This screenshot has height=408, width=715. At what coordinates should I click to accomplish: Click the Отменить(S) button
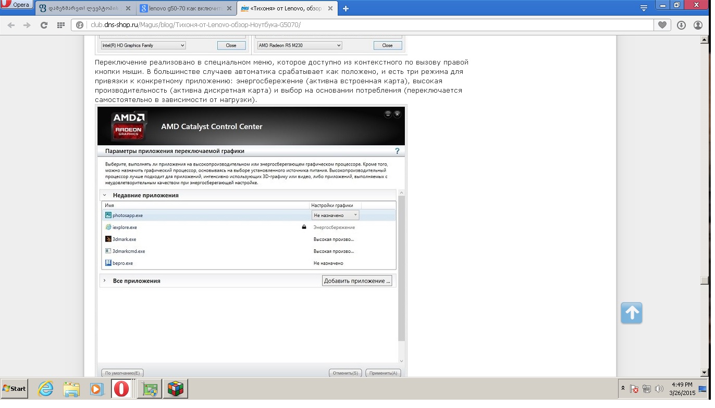click(x=346, y=373)
